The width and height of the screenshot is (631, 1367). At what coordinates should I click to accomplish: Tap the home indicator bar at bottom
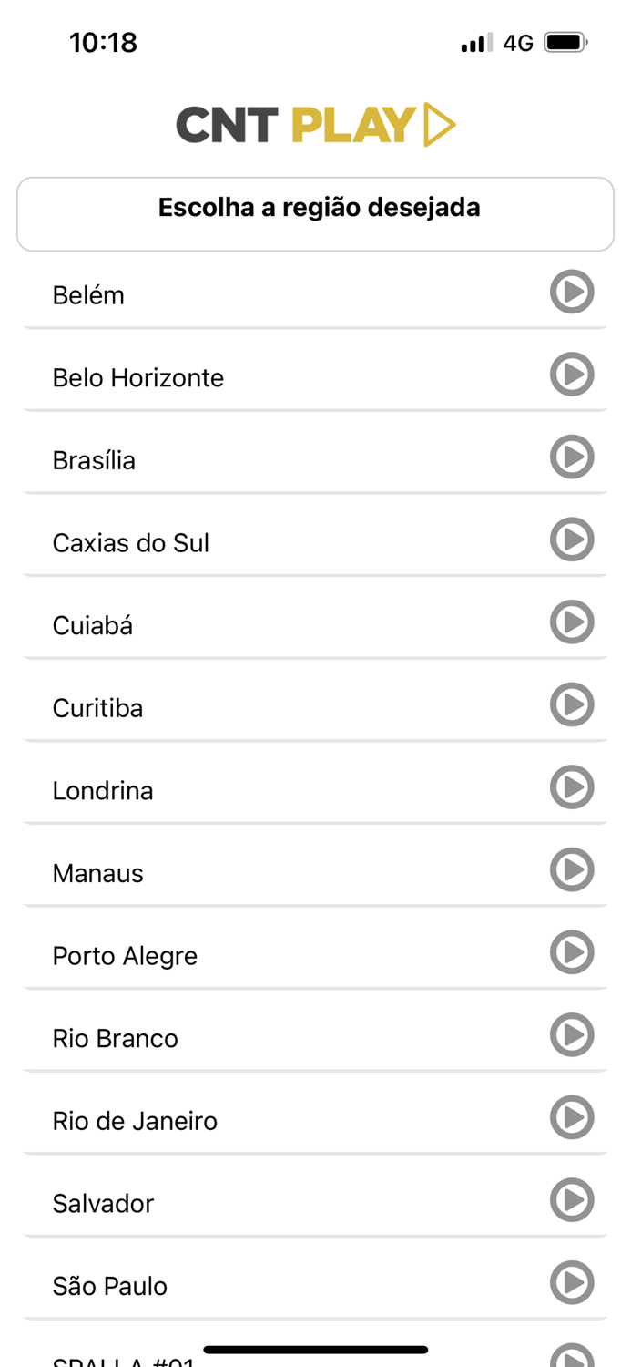(315, 1350)
